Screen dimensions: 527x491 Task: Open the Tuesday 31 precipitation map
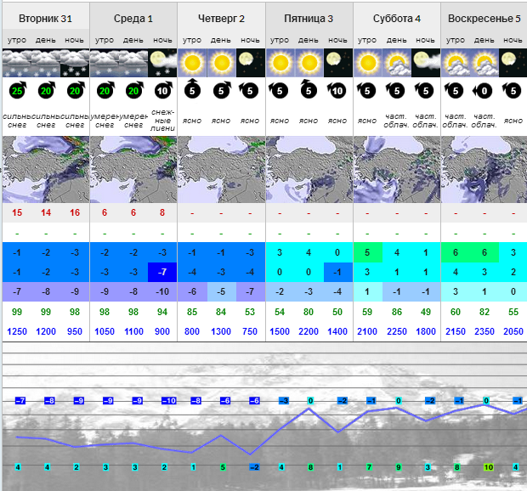[x=46, y=169]
